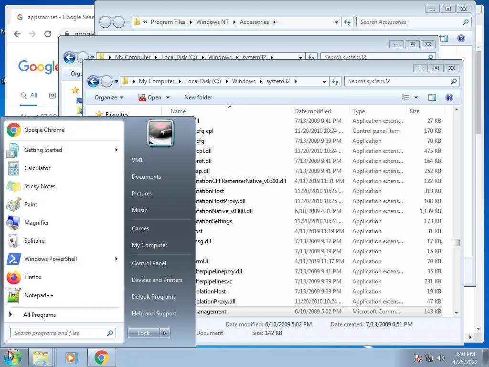
Task: Open Paint from Start menu
Action: coord(64,205)
